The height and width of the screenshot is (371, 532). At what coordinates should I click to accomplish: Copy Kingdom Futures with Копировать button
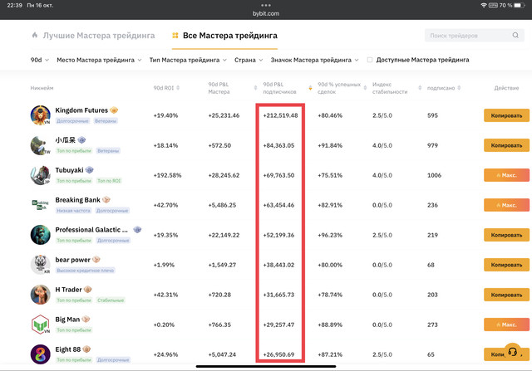coord(506,115)
